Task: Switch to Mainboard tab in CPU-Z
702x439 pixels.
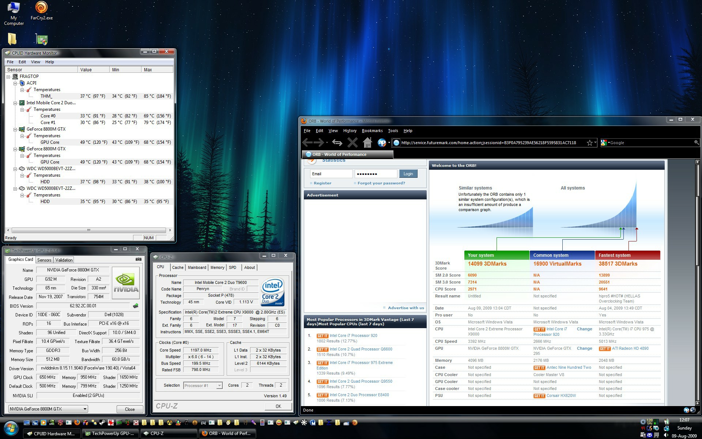Action: coord(197,267)
